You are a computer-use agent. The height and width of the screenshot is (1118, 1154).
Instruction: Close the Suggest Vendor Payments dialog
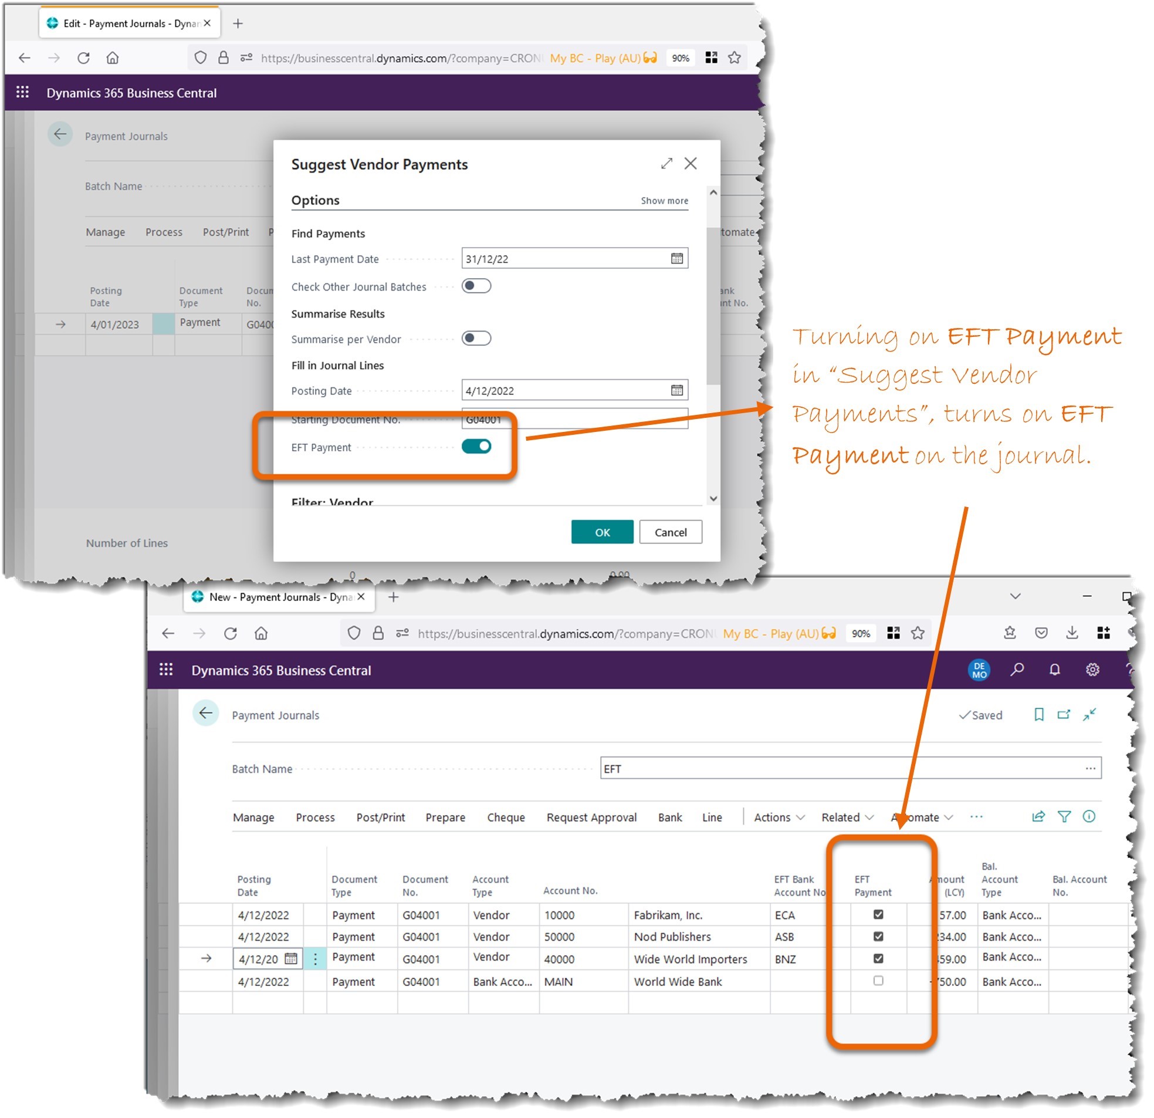tap(691, 163)
